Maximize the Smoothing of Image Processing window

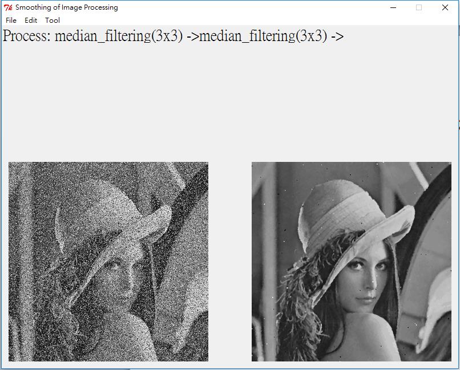click(419, 7)
